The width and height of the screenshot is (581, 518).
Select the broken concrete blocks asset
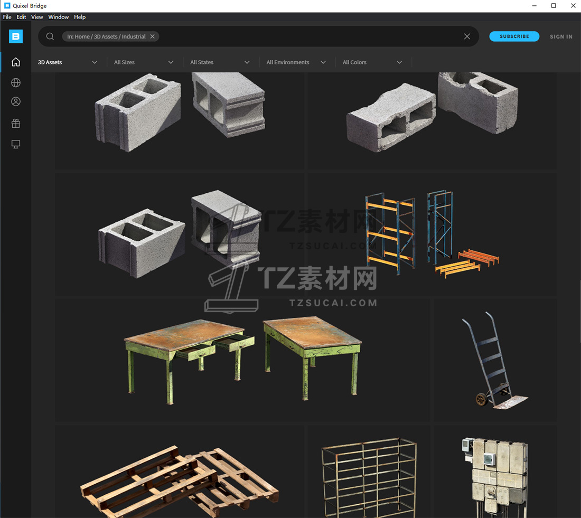click(x=432, y=120)
